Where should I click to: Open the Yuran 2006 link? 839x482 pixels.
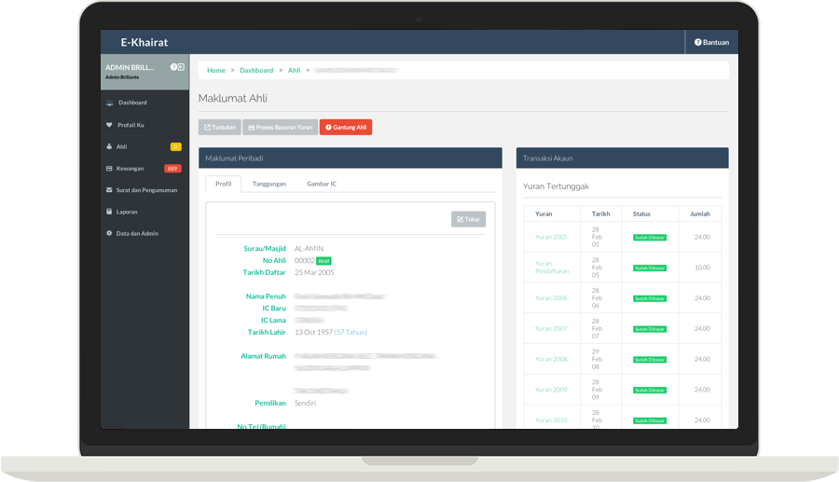[551, 298]
